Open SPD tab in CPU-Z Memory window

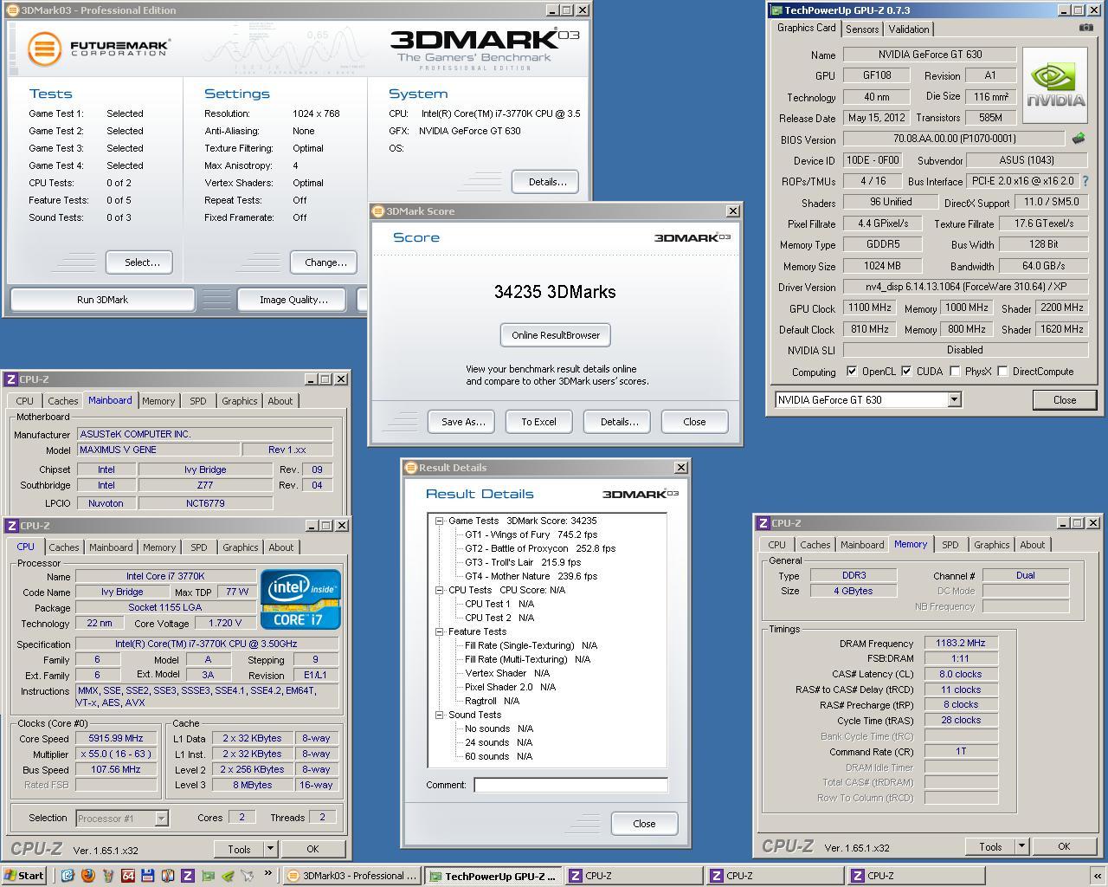click(950, 545)
